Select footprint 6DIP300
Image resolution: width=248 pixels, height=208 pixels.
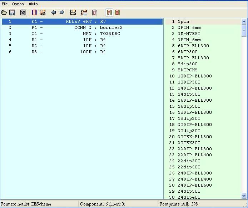tap(203, 52)
